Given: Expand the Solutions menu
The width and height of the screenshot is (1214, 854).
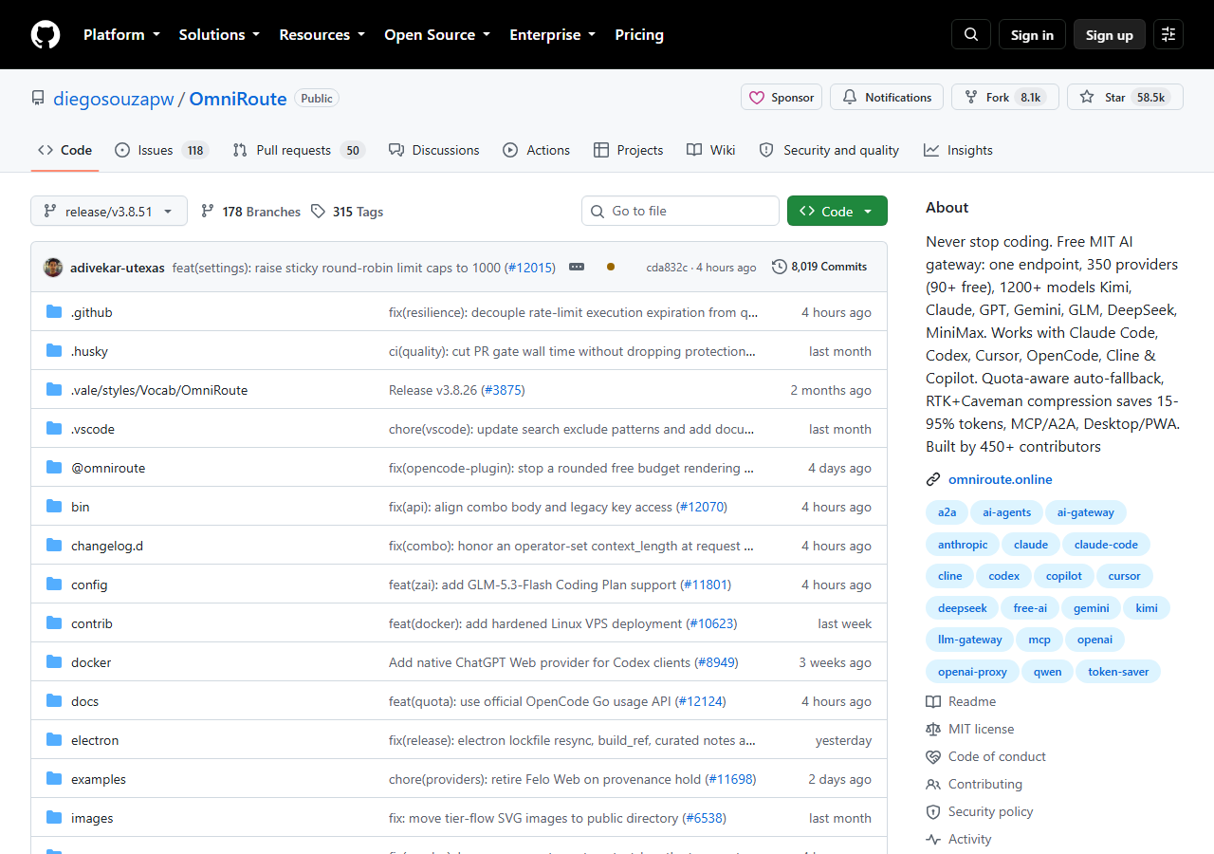Looking at the screenshot, I should [219, 35].
